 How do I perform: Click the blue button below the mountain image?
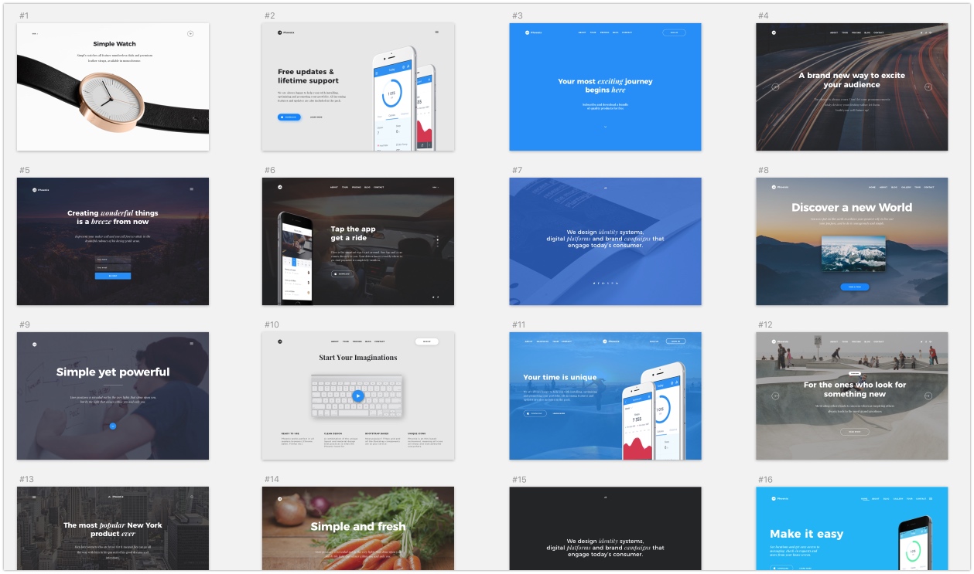click(855, 287)
